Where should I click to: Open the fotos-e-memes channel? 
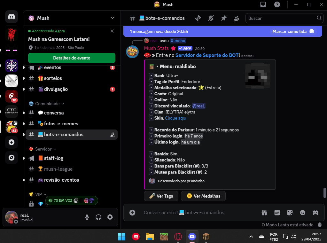click(x=72, y=124)
